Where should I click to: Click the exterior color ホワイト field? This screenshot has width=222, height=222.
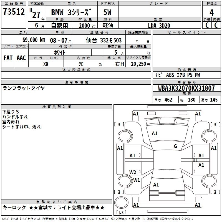click(59, 52)
